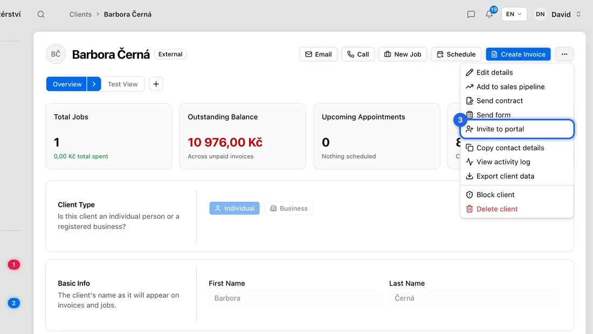Open the EN language dropdown
This screenshot has width=593, height=334.
coord(514,15)
